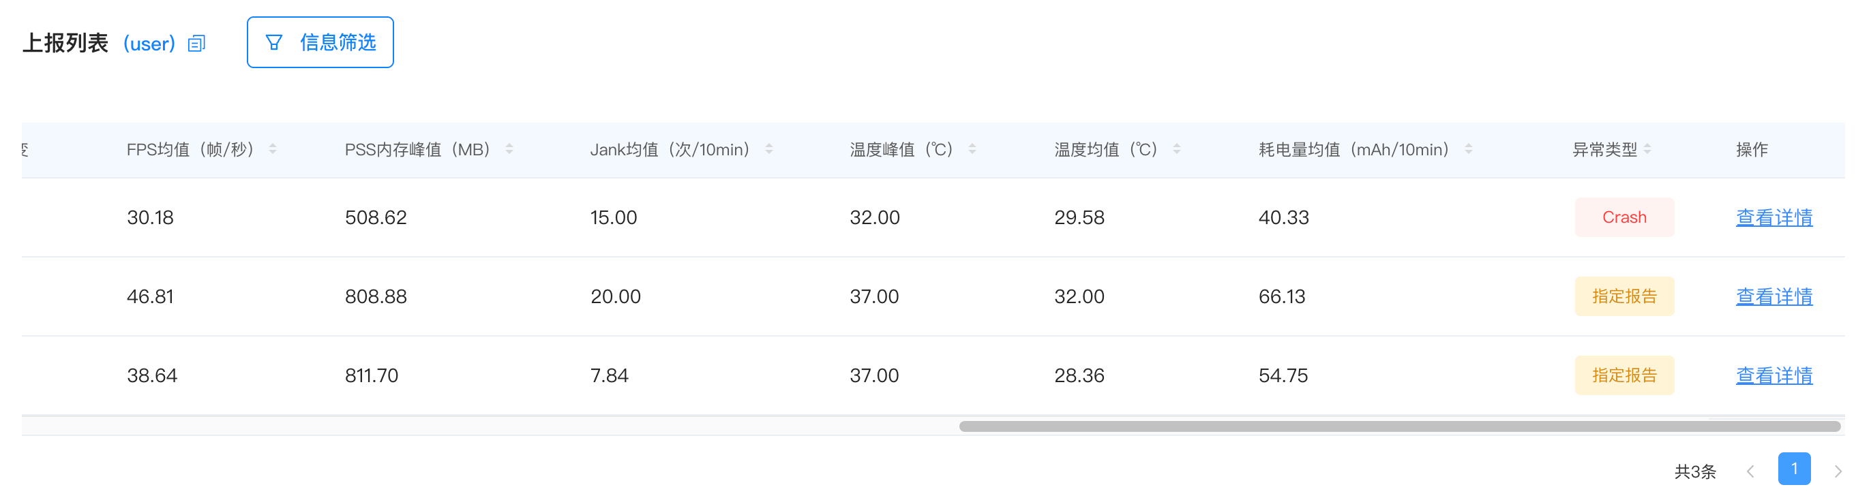Open 查看详情 for the Crash row
The height and width of the screenshot is (500, 1856).
click(x=1774, y=217)
